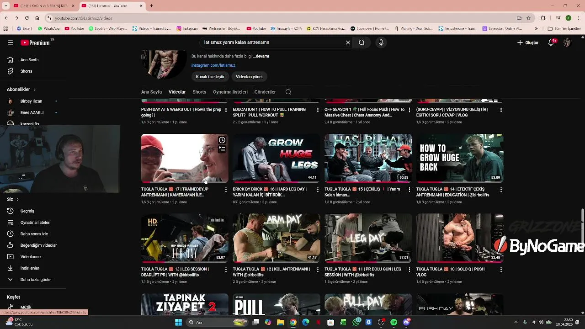
Task: Open the Enes AZAKLI subscription
Action: tap(32, 112)
